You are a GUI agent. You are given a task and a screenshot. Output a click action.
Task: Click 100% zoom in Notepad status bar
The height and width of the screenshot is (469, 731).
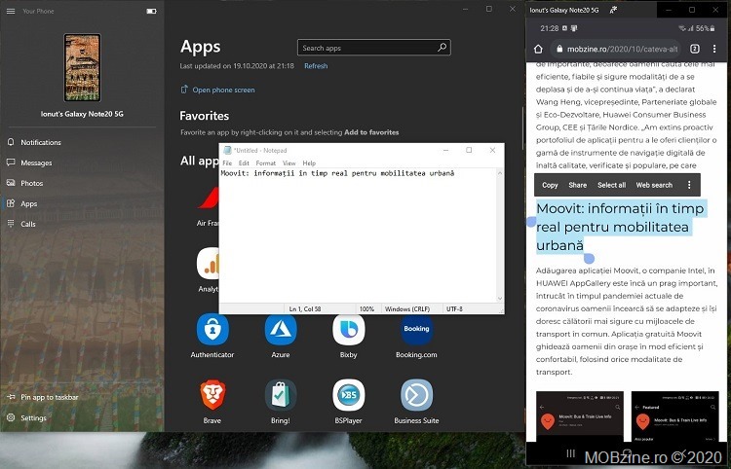(x=366, y=309)
